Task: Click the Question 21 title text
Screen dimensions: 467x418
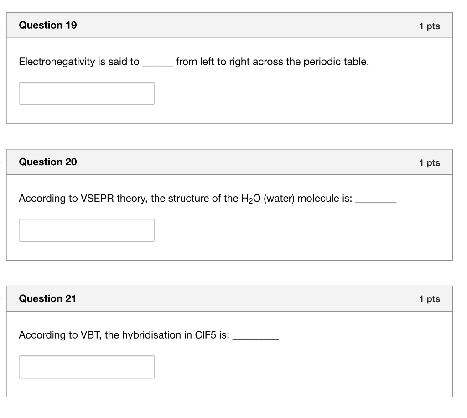Action: [47, 298]
